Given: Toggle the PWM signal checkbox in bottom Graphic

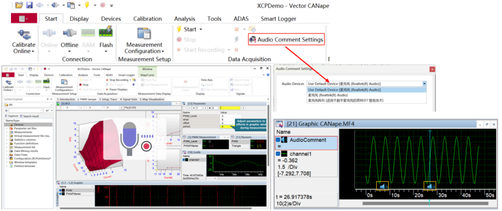Looking at the screenshot, I should click(60, 190).
